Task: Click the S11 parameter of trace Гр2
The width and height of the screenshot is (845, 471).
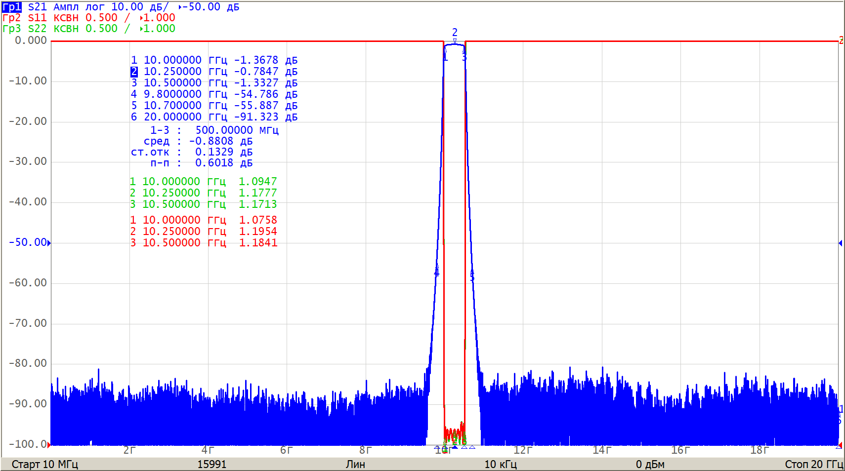Action: 37,18
